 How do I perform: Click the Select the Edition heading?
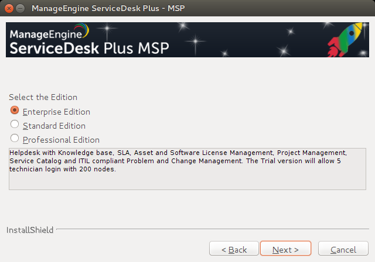click(43, 97)
